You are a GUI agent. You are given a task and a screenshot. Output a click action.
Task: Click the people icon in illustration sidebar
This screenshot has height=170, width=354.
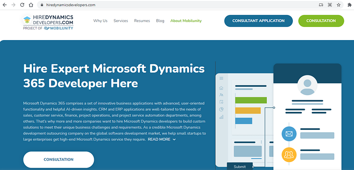(x=221, y=95)
